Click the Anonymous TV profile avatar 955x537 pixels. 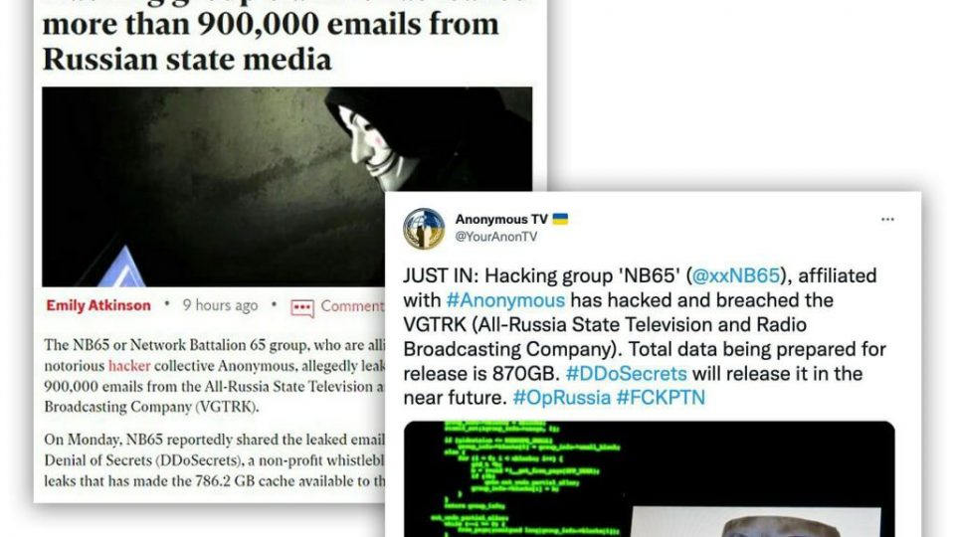point(424,229)
